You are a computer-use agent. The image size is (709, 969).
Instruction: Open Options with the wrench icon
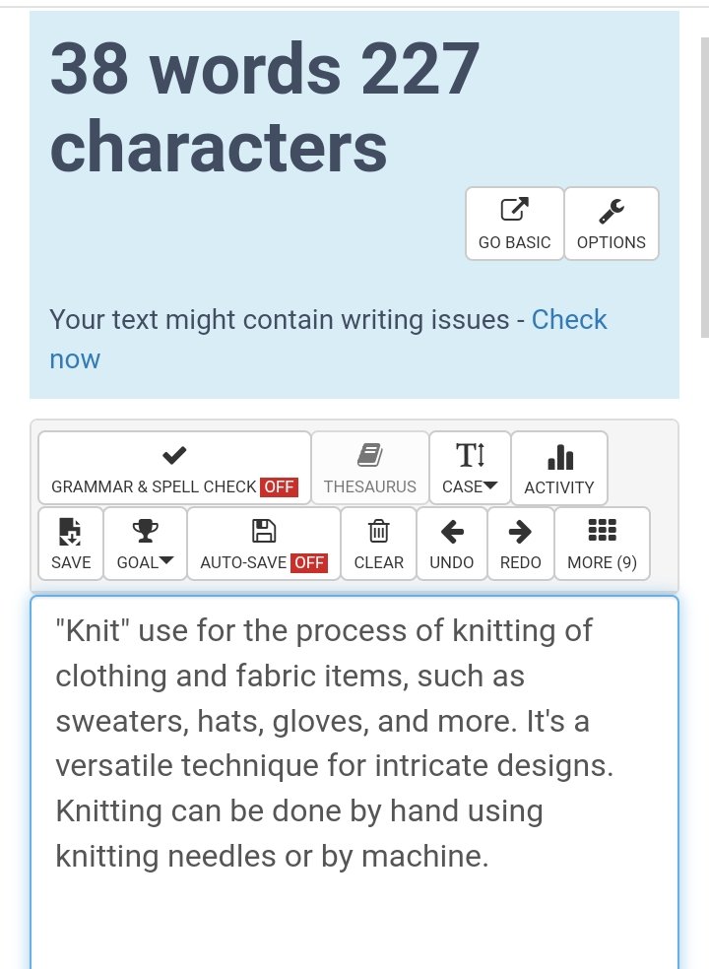[612, 211]
